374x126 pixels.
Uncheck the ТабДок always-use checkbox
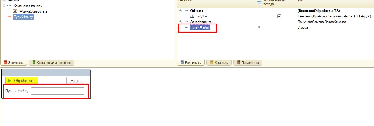279,16
